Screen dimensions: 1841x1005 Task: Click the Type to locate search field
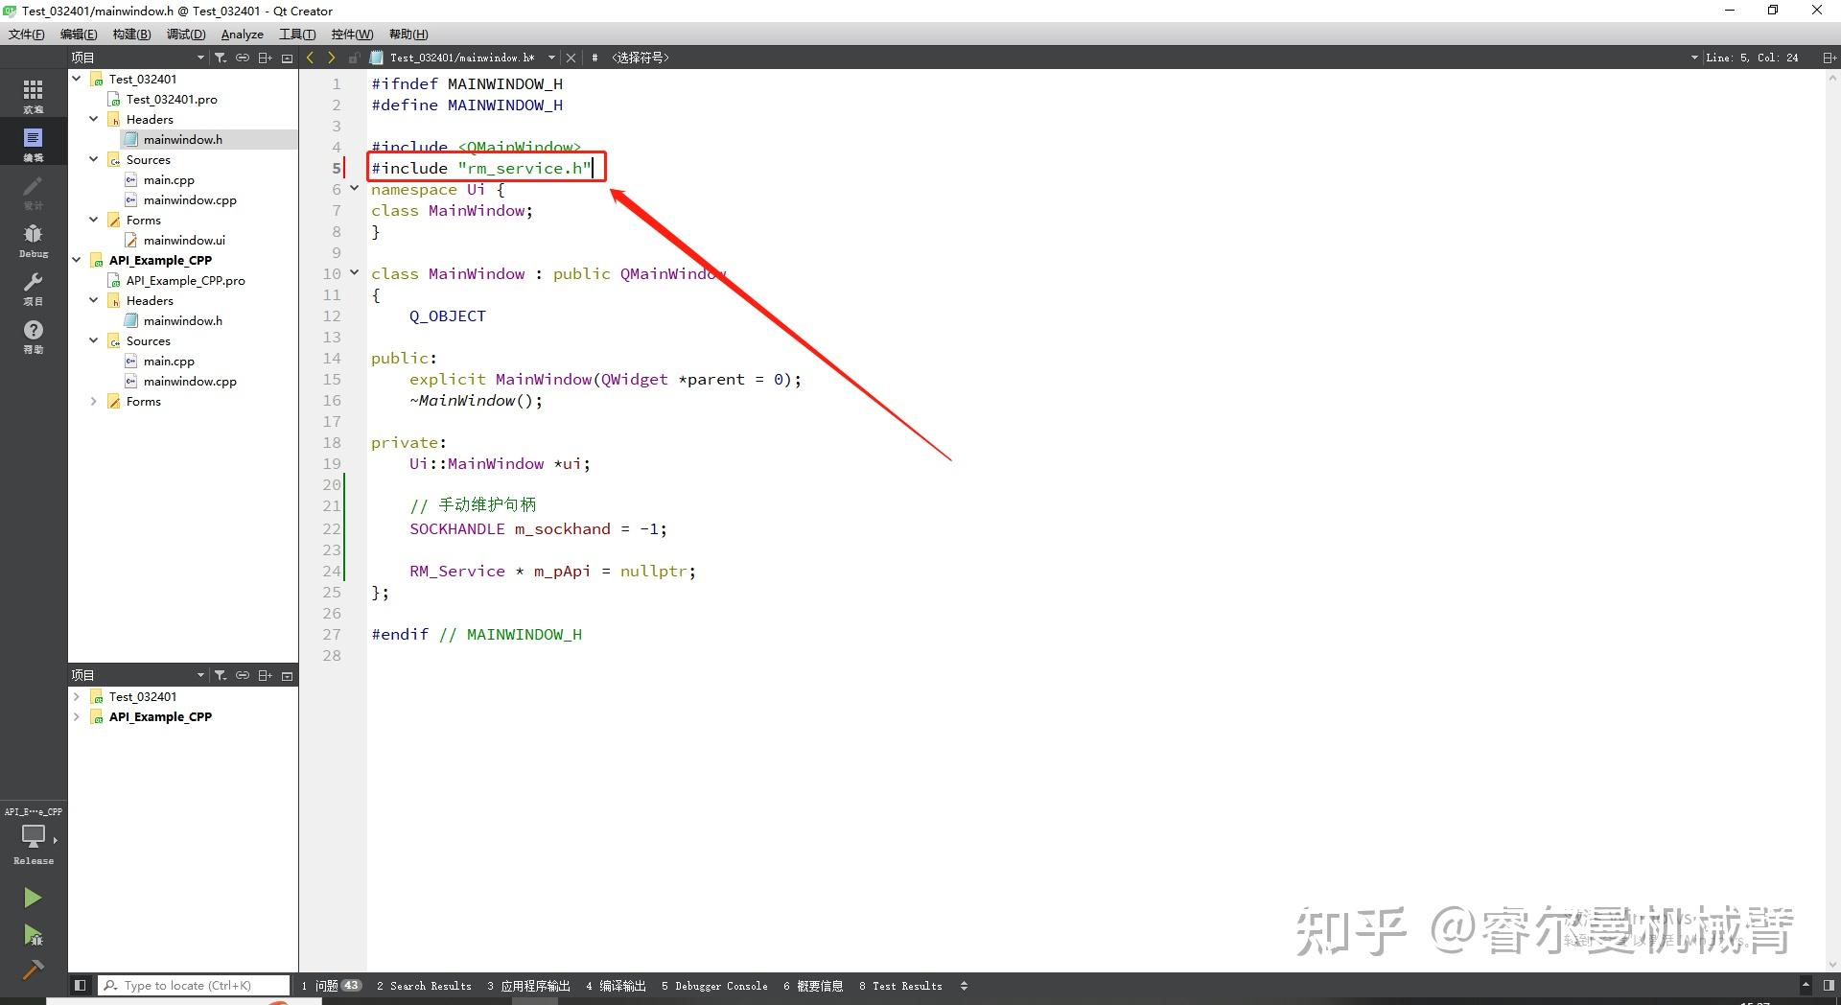tap(194, 985)
